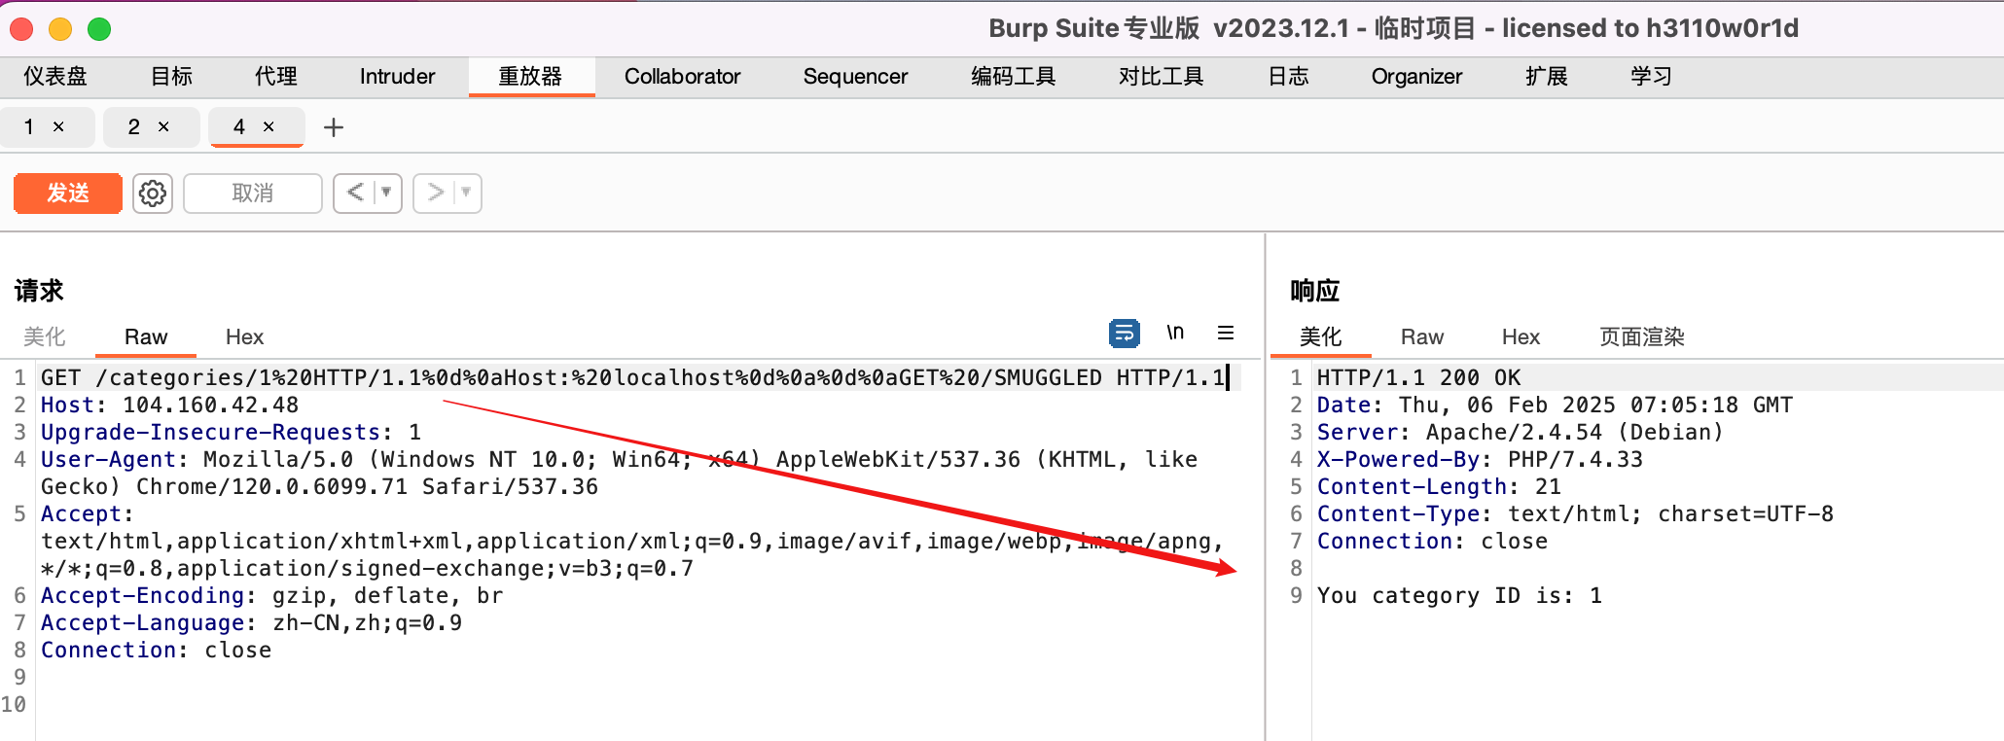Go back to previous request in history
Image resolution: width=2004 pixels, height=741 pixels.
tap(355, 193)
